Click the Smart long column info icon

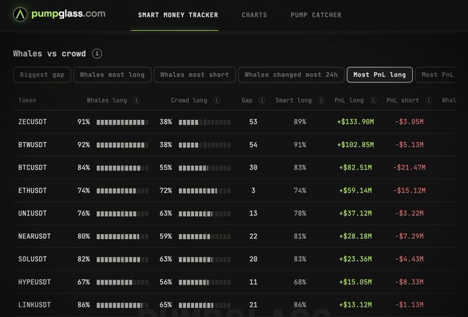click(321, 101)
